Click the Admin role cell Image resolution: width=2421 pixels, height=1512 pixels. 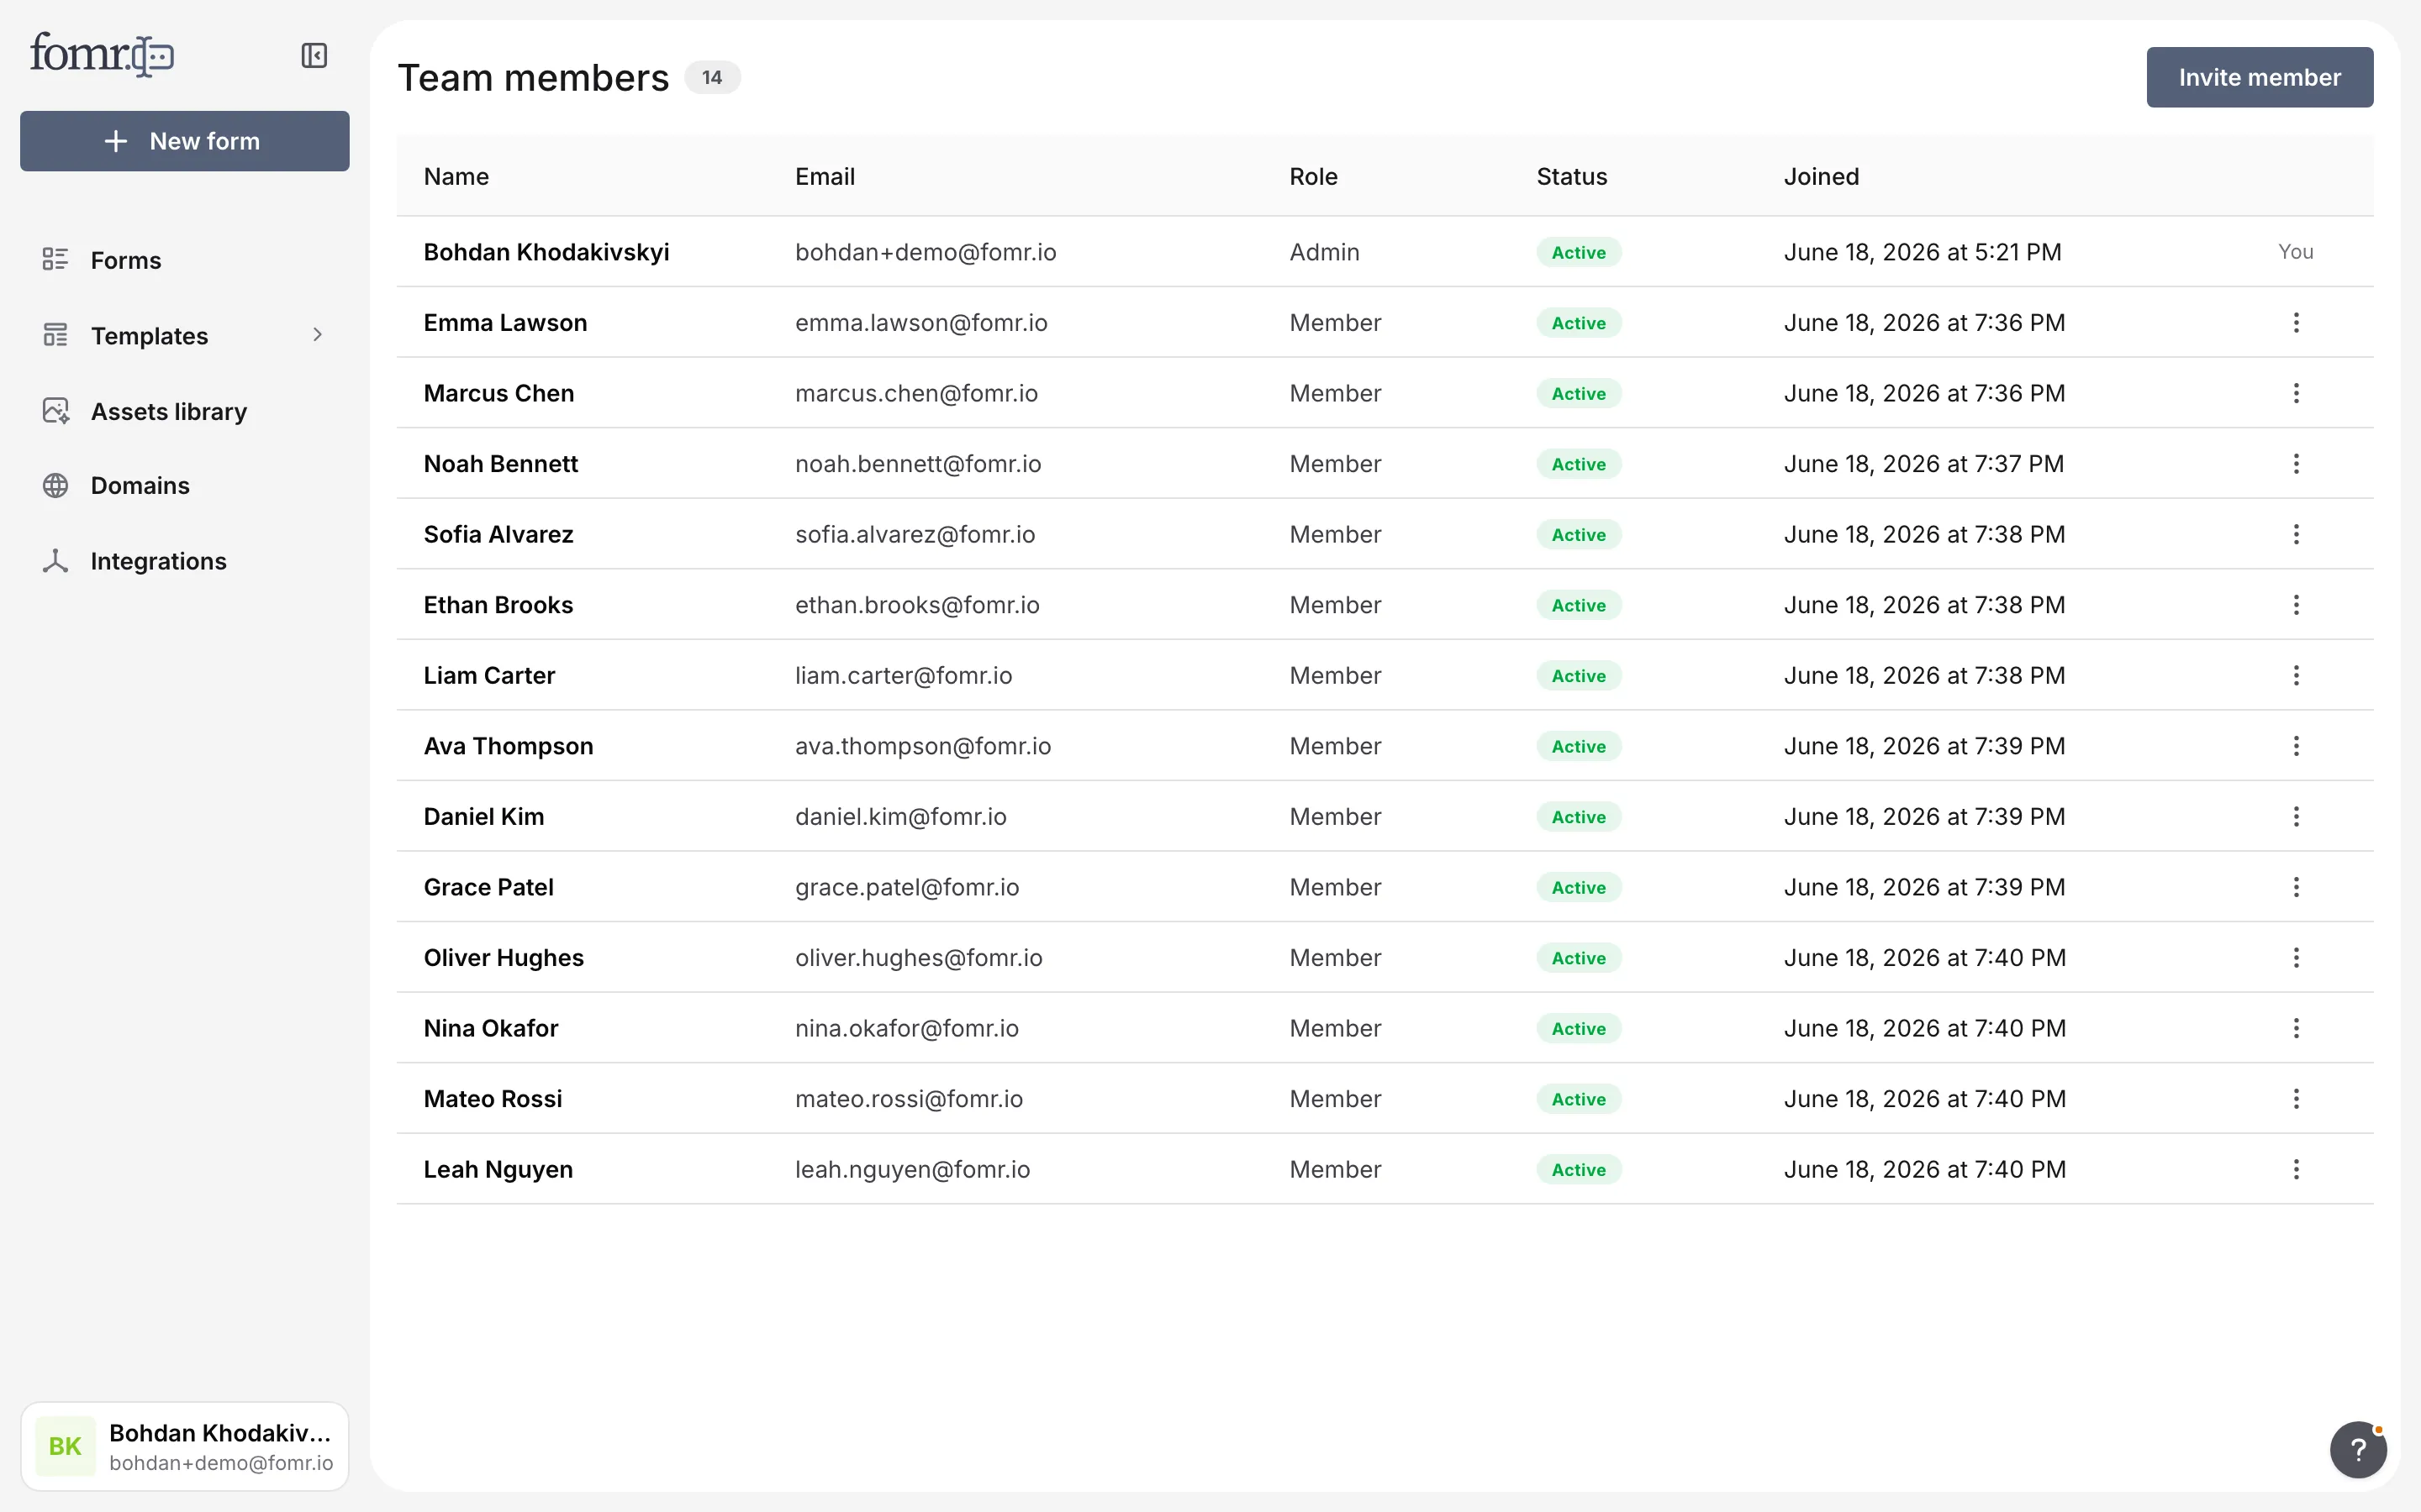coord(1325,252)
